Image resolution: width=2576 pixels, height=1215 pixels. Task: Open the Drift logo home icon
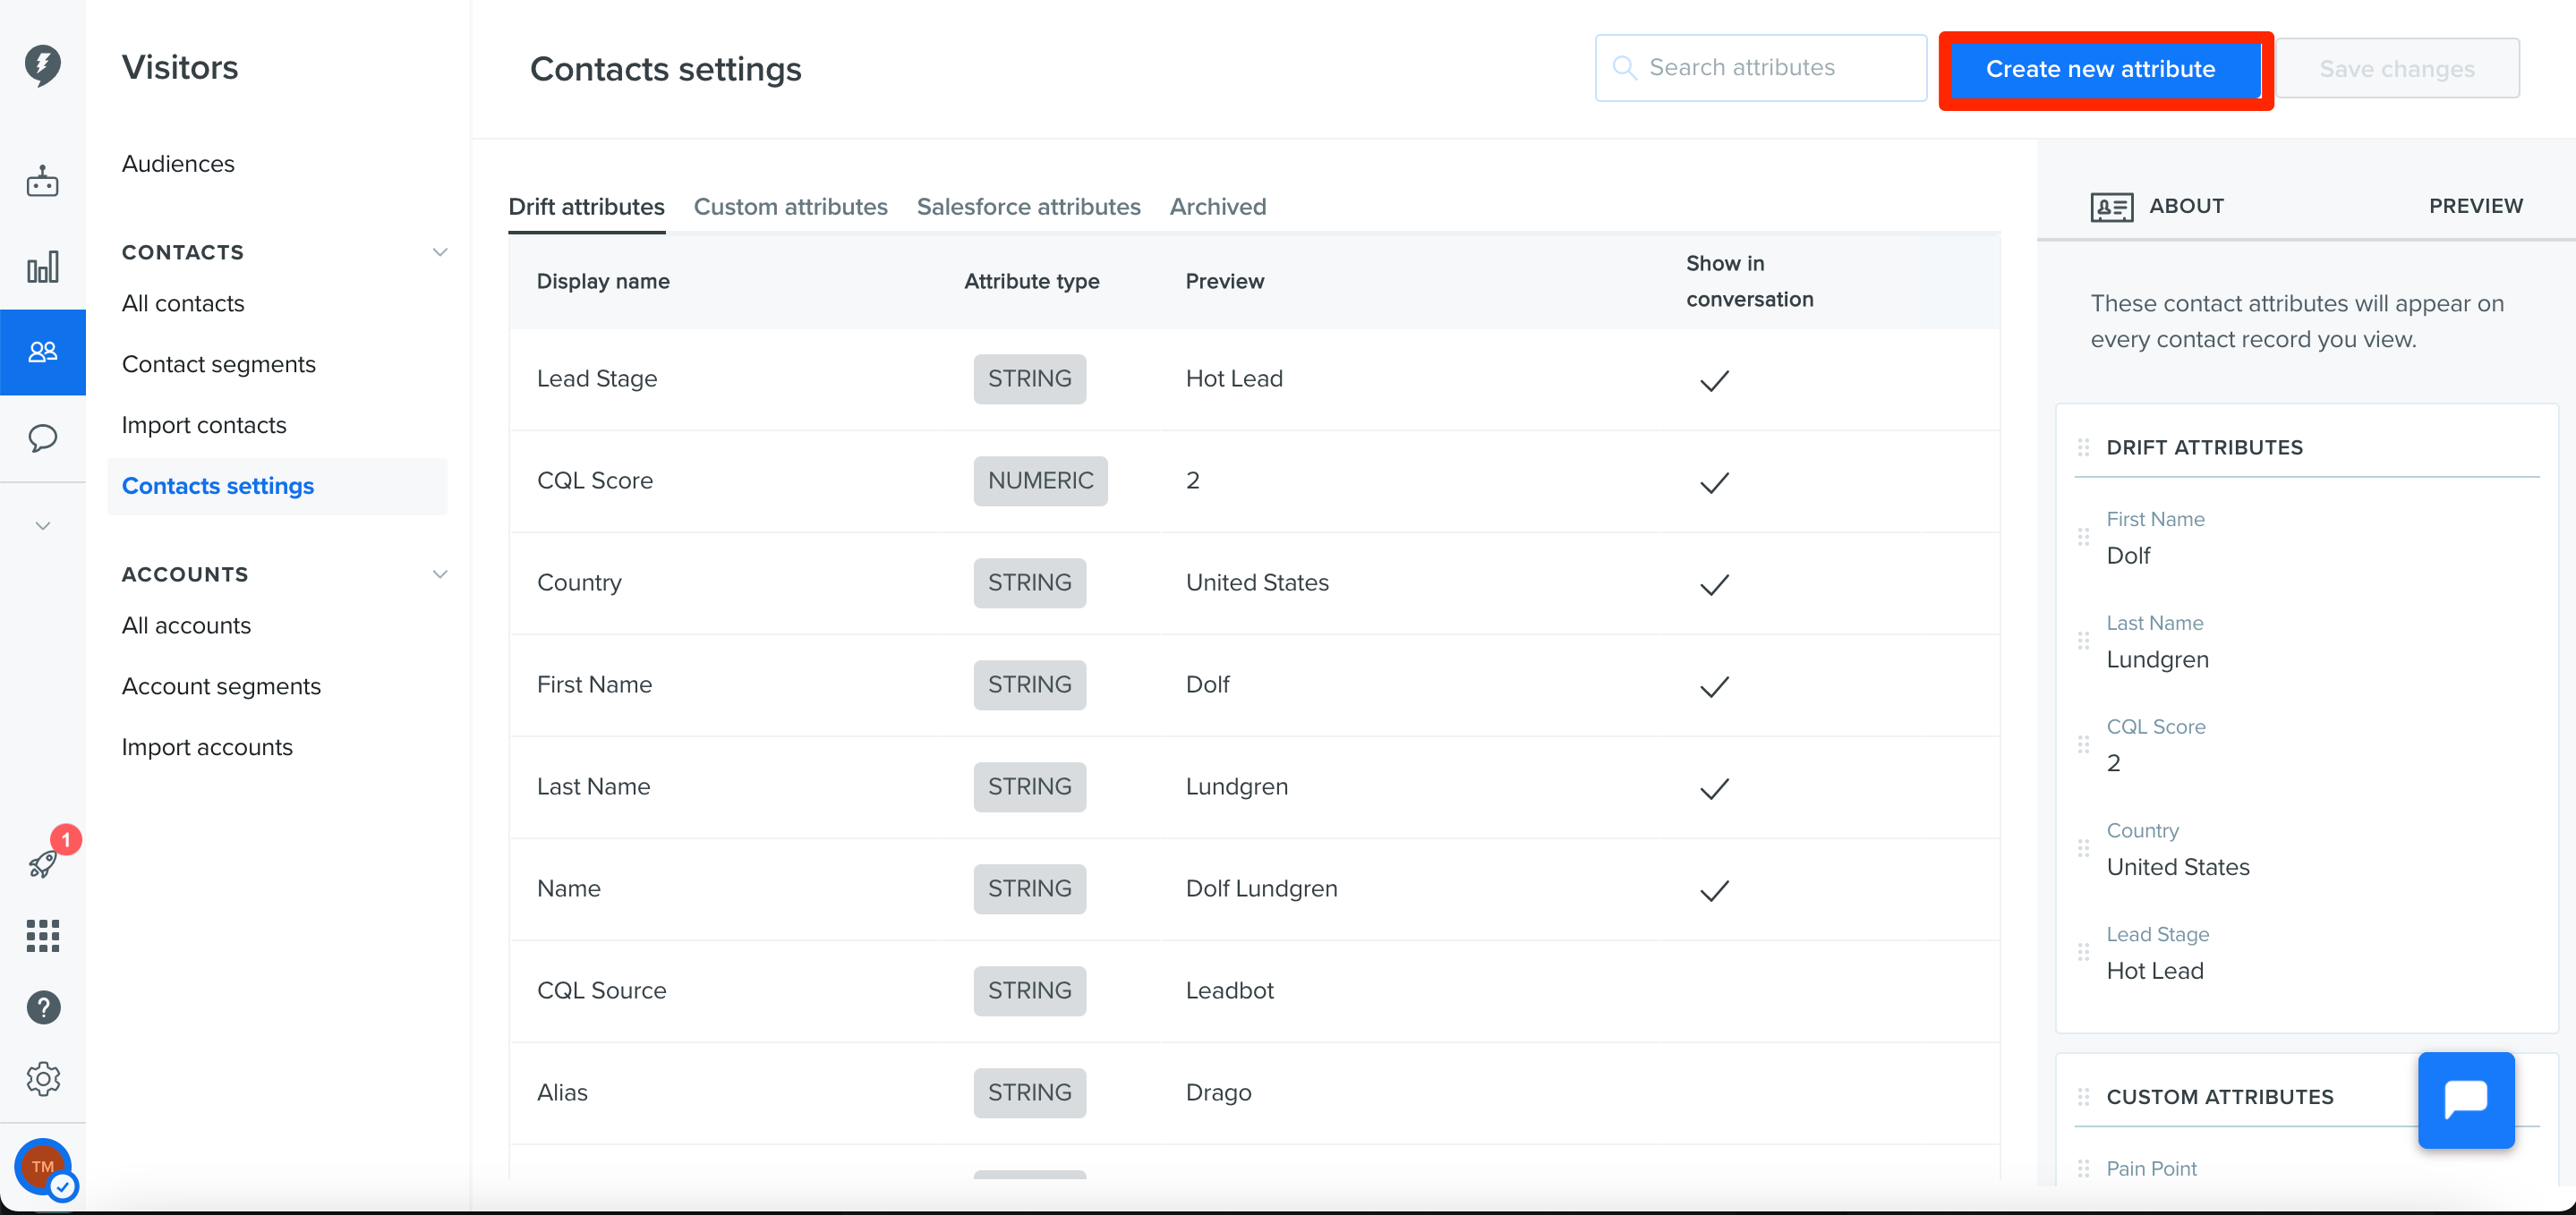pyautogui.click(x=42, y=65)
